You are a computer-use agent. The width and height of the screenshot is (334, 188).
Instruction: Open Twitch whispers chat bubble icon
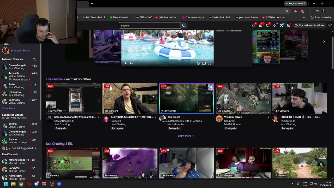[x=268, y=25]
